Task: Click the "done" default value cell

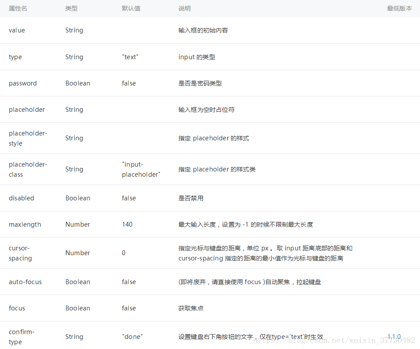Action: [x=132, y=337]
